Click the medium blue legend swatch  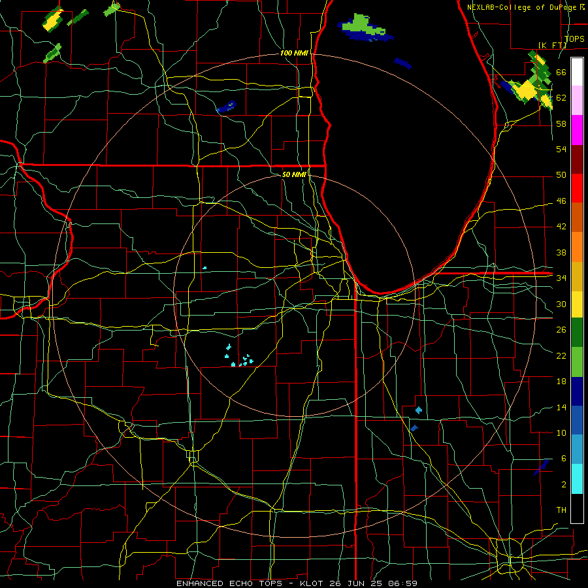pyautogui.click(x=577, y=420)
